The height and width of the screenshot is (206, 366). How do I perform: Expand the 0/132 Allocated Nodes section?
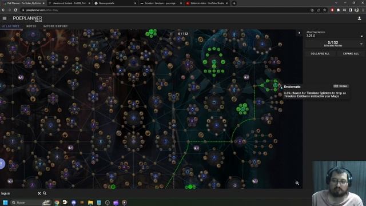335,43
